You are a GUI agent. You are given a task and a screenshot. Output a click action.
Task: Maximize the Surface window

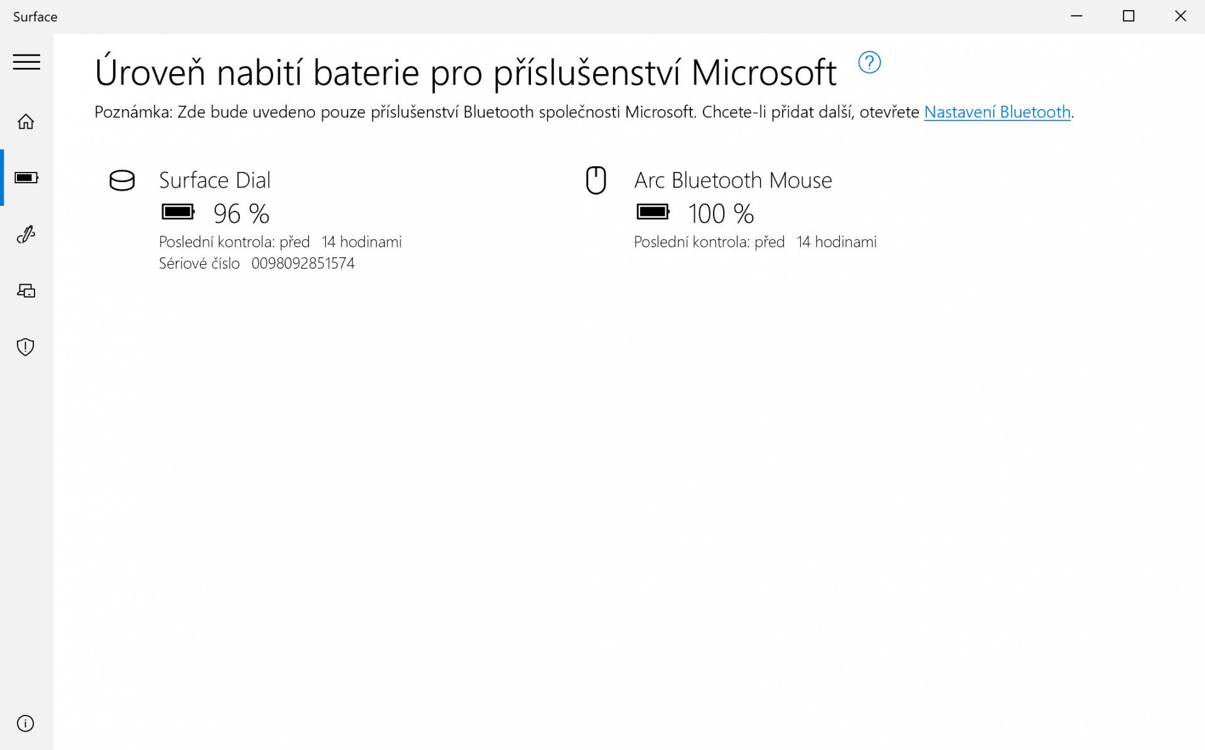point(1128,16)
